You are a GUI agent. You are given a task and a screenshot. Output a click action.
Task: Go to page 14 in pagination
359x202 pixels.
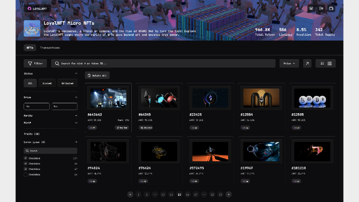pos(171,194)
